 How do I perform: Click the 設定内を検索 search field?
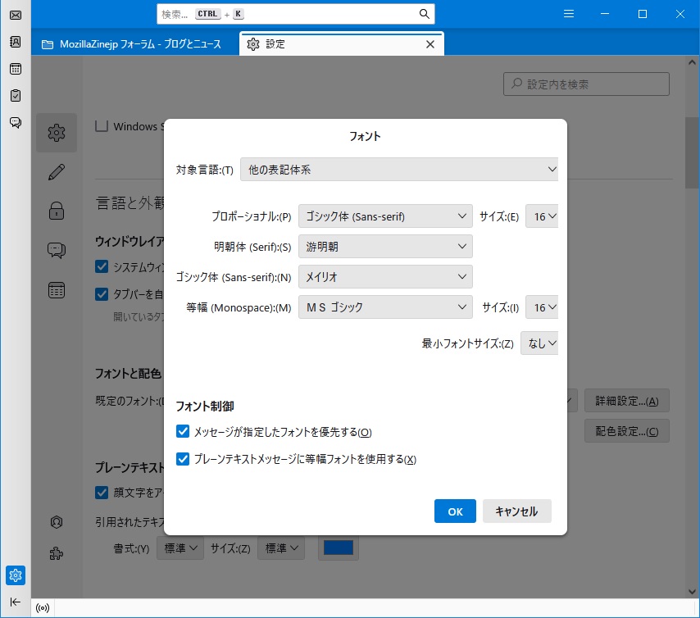click(586, 84)
